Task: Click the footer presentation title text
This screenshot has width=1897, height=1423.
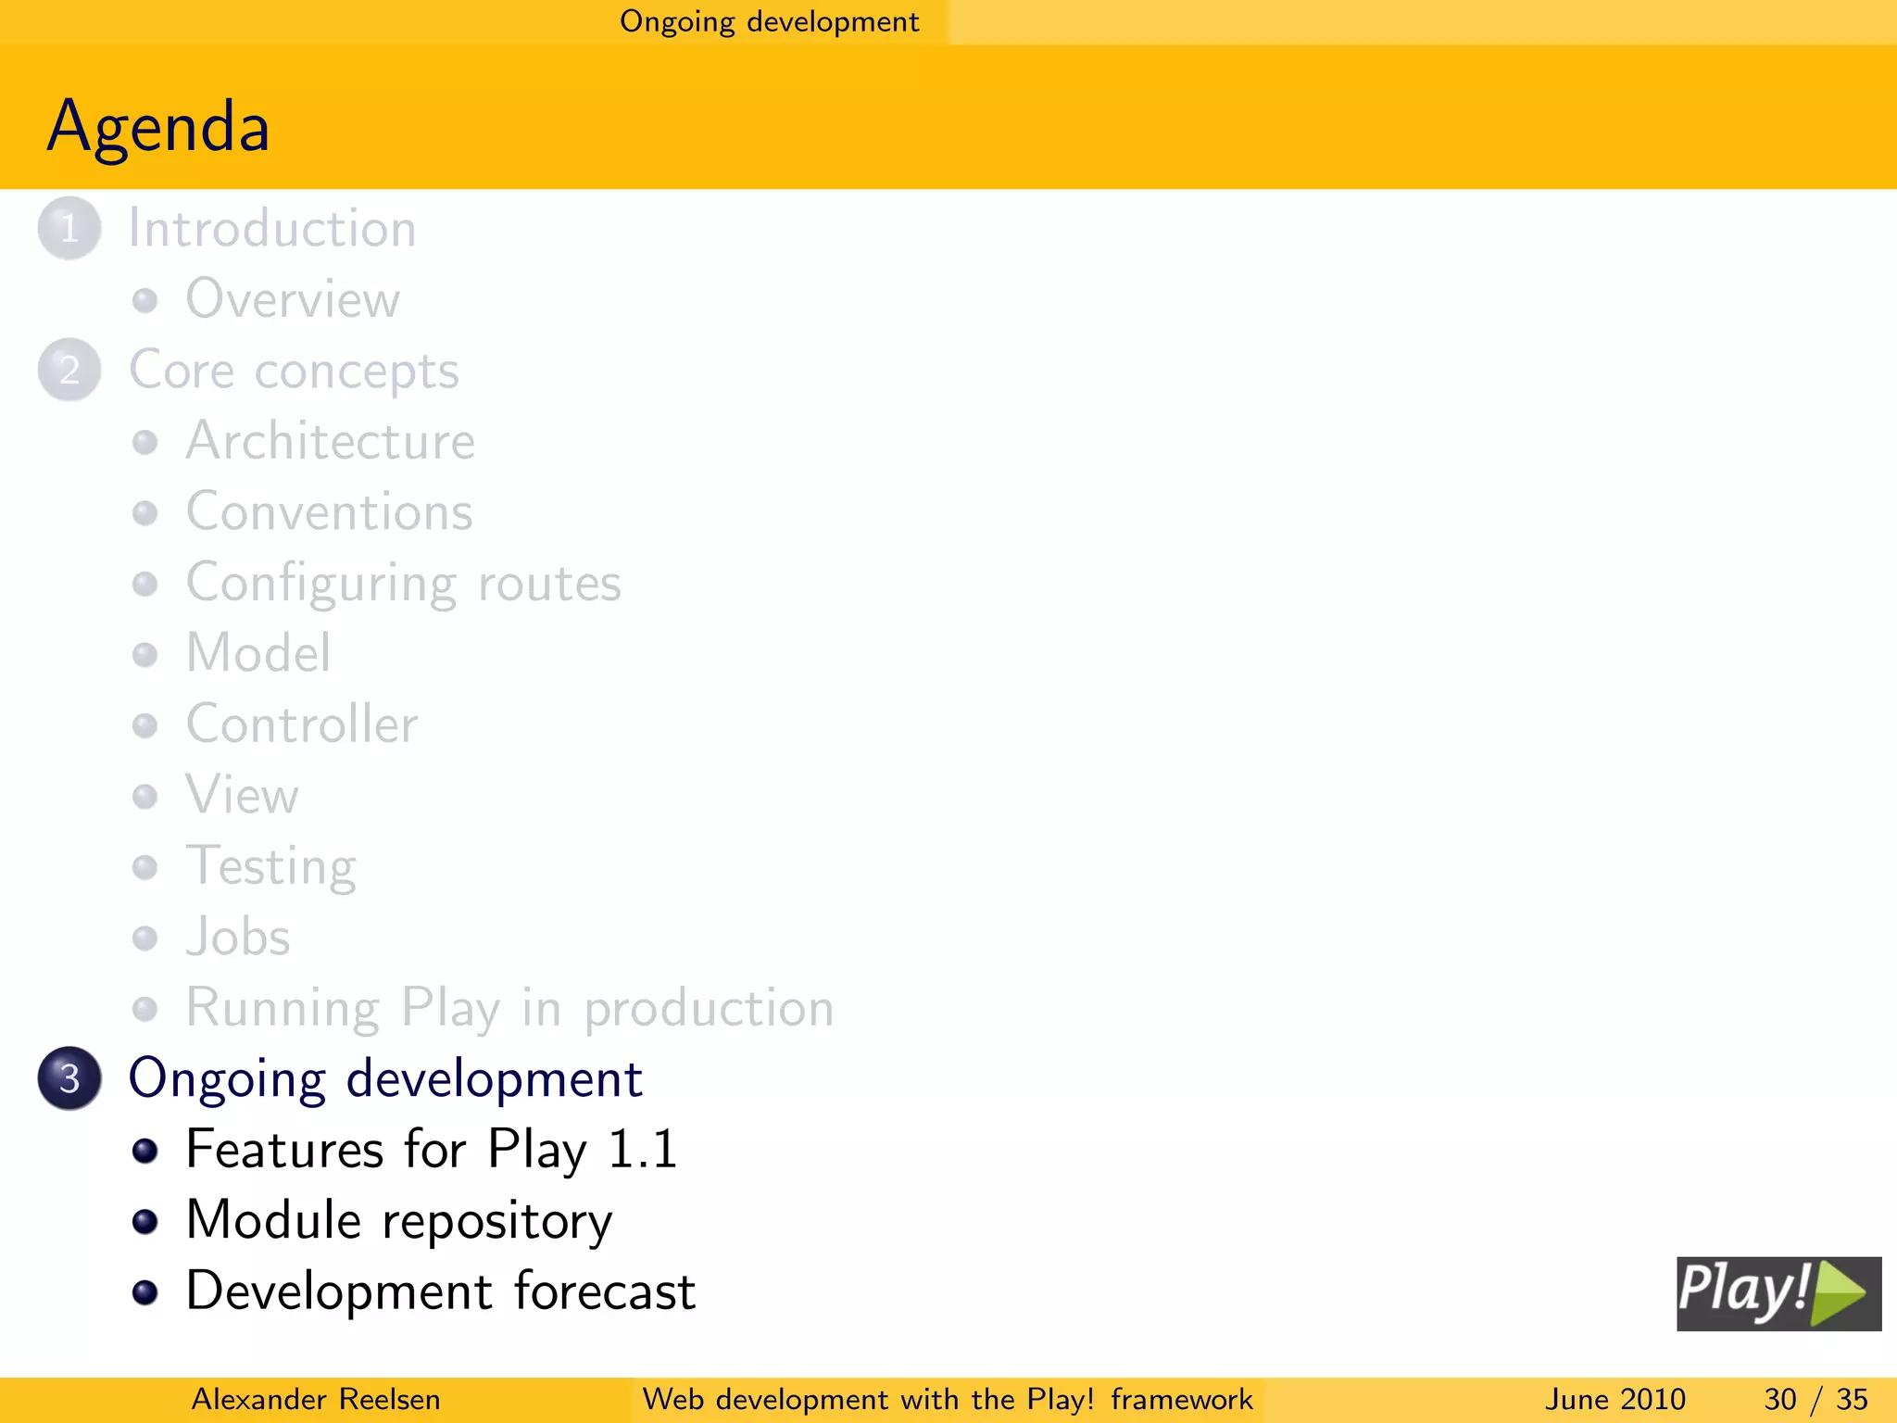Action: tap(947, 1399)
